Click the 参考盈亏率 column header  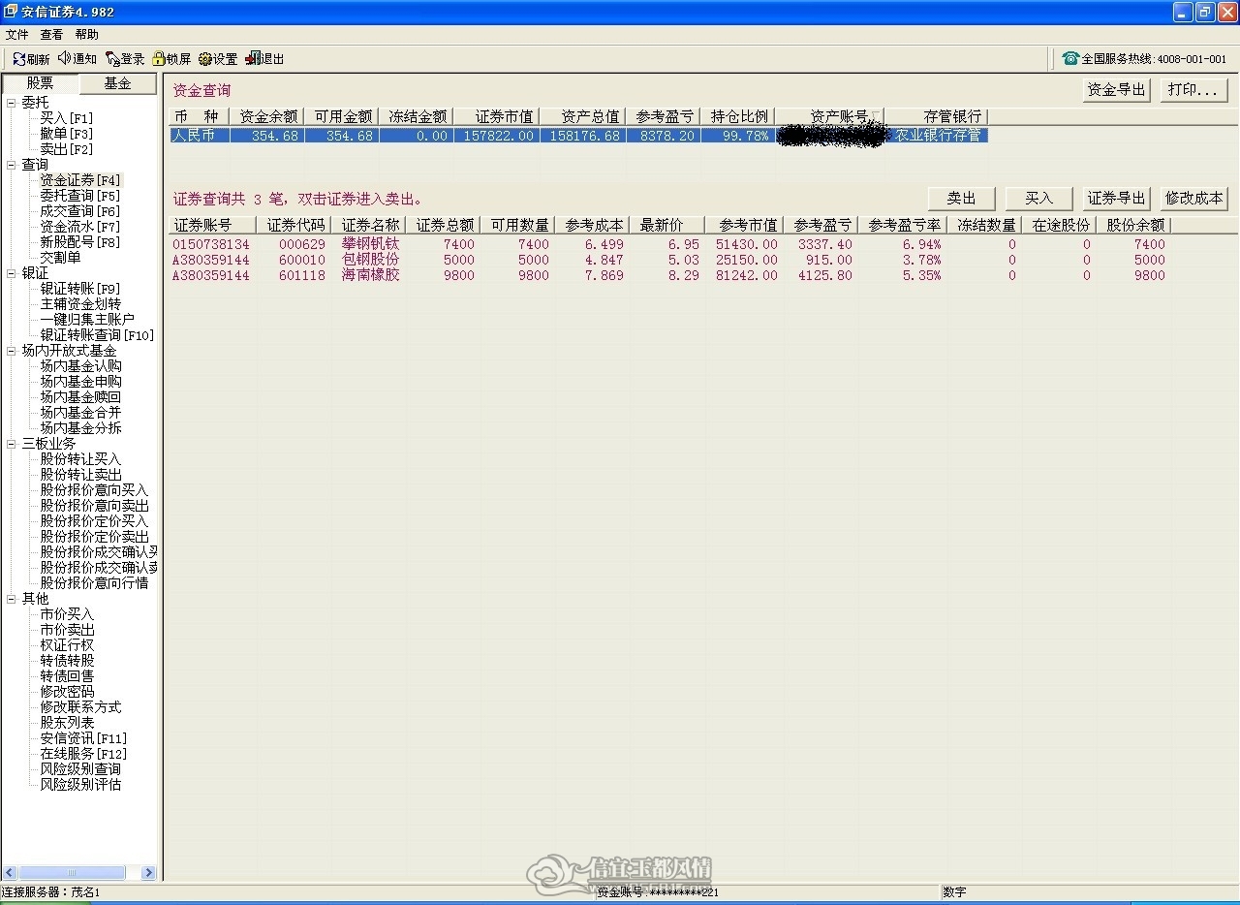point(905,225)
